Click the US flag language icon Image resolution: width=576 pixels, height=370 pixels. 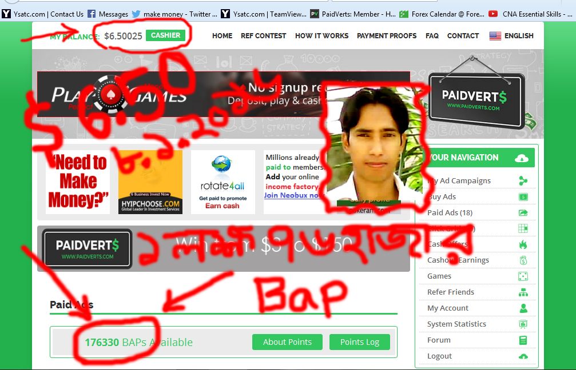(x=495, y=35)
